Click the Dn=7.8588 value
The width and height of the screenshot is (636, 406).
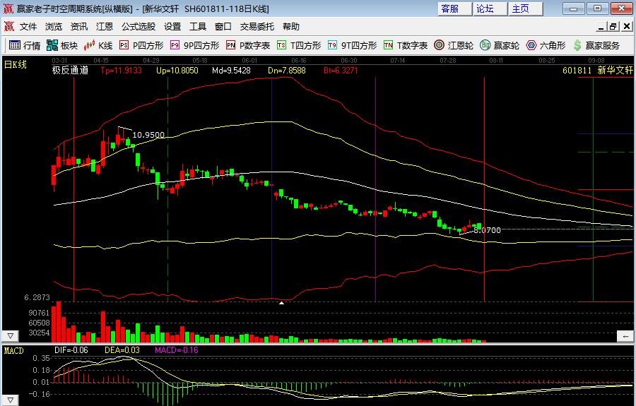(287, 70)
